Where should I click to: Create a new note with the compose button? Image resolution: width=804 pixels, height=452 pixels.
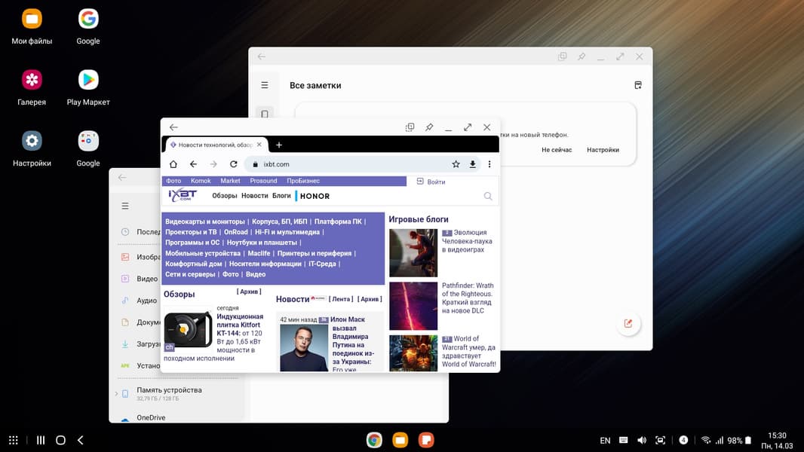click(x=628, y=324)
